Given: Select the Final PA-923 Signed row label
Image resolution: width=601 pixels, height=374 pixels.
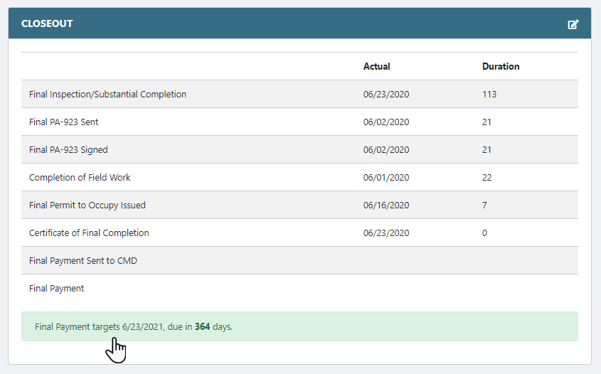Looking at the screenshot, I should point(68,149).
